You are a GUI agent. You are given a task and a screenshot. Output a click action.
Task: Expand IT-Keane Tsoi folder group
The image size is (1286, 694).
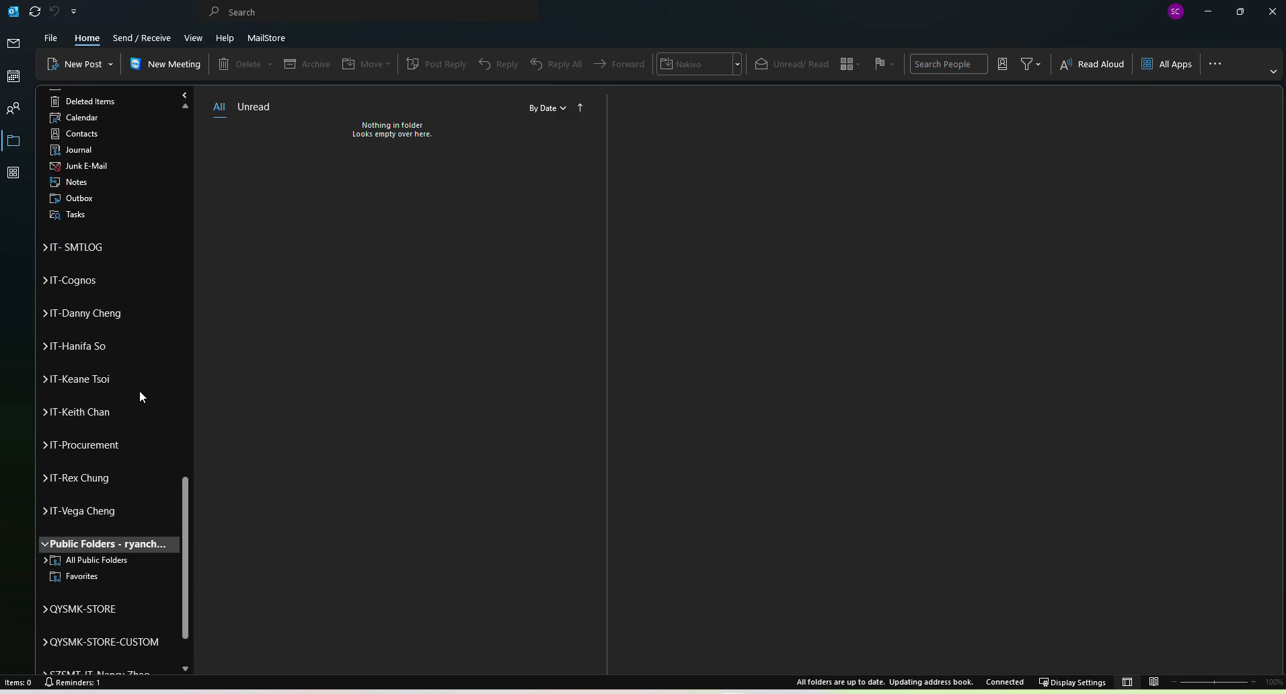(x=45, y=379)
